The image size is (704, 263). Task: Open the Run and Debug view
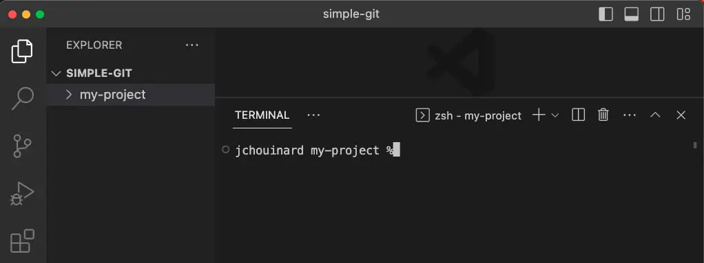(22, 194)
